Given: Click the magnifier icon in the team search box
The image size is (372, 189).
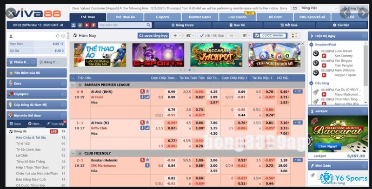Looking at the screenshot, I should (148, 25).
